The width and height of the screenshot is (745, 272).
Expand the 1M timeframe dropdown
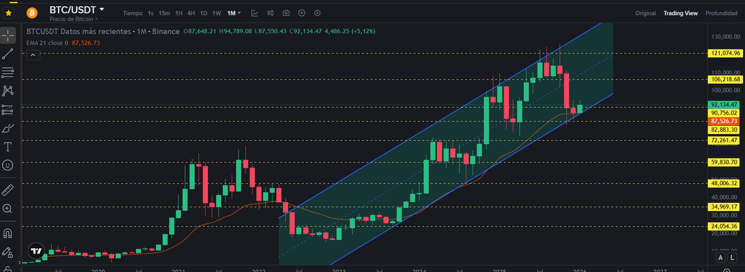click(x=235, y=13)
